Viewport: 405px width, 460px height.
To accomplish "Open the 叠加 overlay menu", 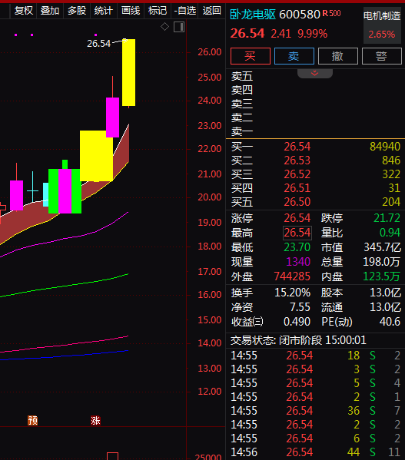I will tap(50, 11).
